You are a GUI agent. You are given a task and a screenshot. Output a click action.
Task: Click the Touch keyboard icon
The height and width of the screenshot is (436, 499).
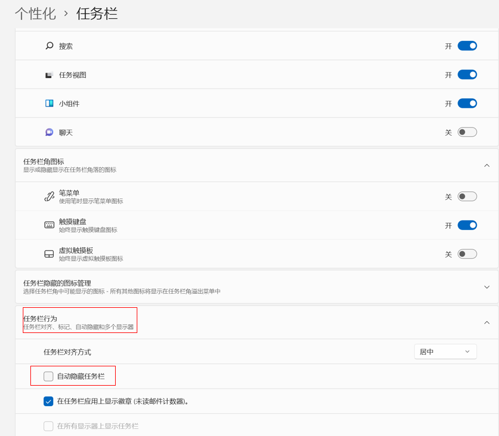pyautogui.click(x=49, y=225)
